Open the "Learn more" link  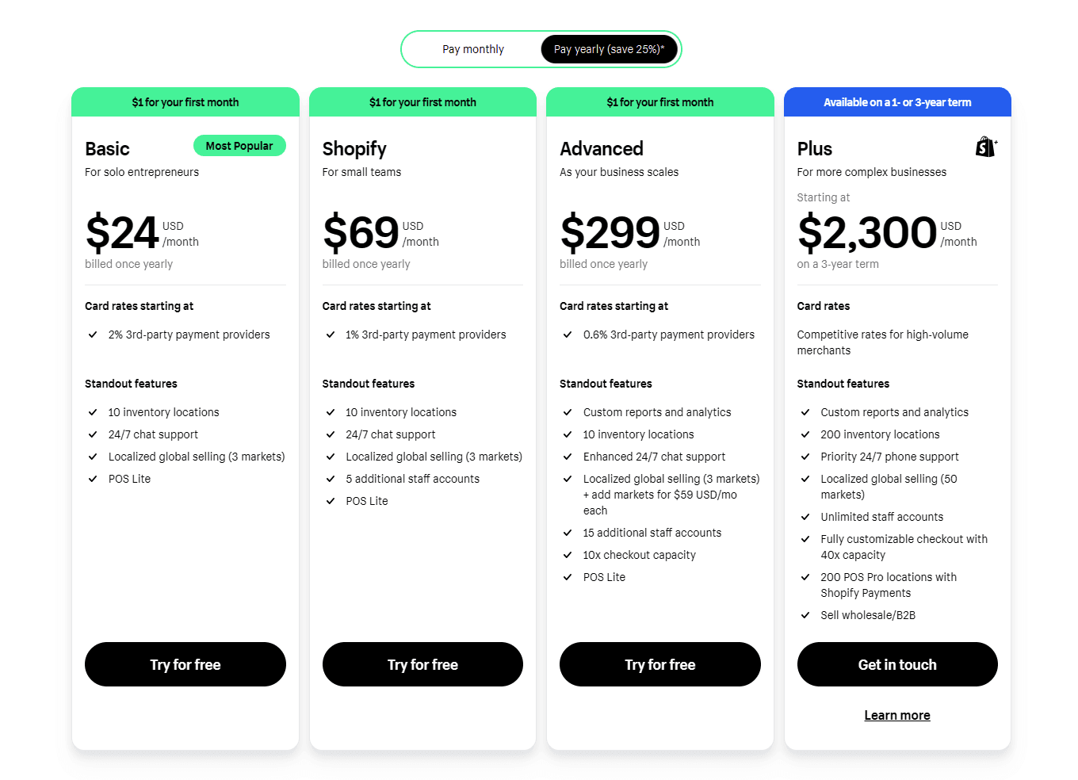[x=896, y=714]
